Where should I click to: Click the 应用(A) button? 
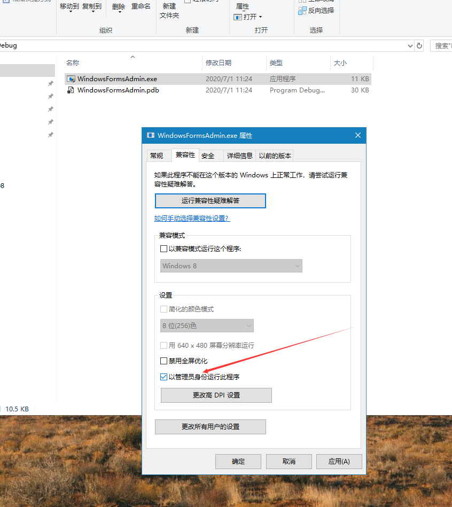(339, 462)
